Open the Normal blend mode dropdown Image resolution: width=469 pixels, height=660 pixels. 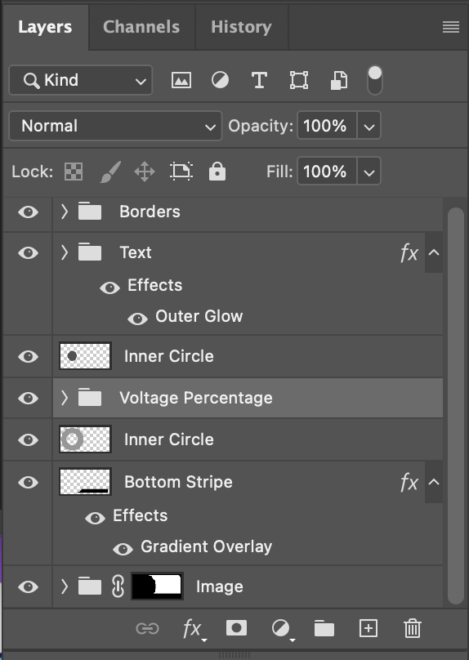pos(115,126)
